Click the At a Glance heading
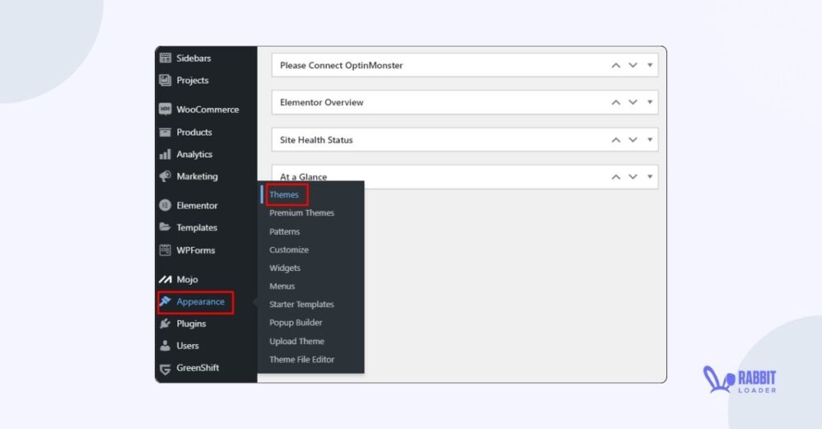Viewport: 822px width, 429px height. (303, 177)
